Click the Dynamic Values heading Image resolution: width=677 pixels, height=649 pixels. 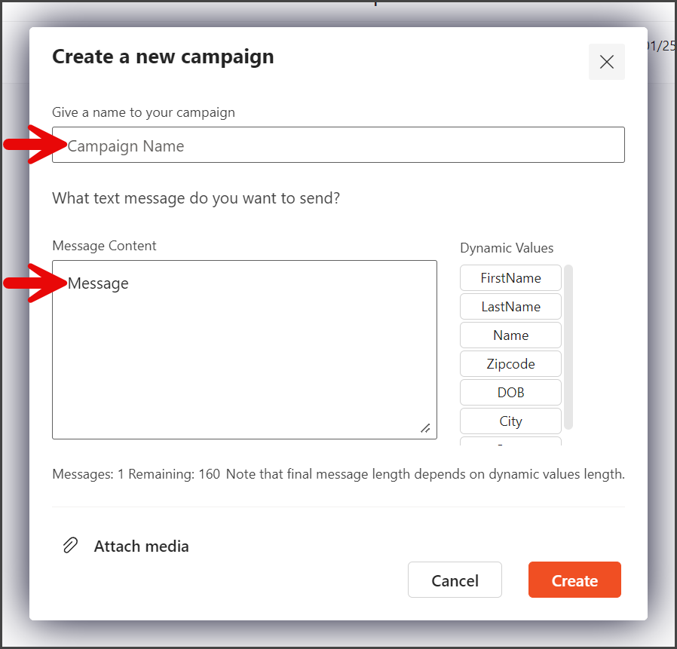click(507, 248)
